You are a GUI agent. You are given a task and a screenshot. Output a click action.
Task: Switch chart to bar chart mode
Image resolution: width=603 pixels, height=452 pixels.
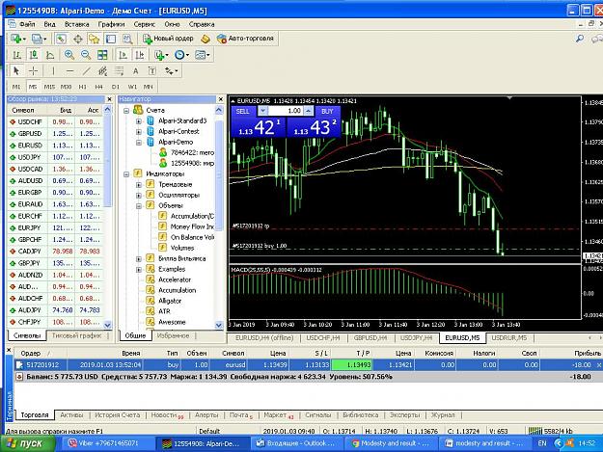coord(16,55)
